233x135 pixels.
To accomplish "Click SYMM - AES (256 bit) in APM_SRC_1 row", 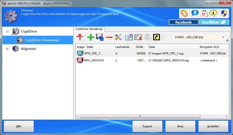I will 213,53.
